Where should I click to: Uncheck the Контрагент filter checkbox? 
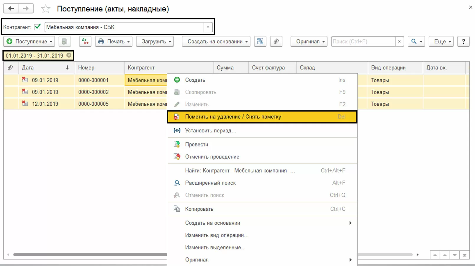(37, 27)
